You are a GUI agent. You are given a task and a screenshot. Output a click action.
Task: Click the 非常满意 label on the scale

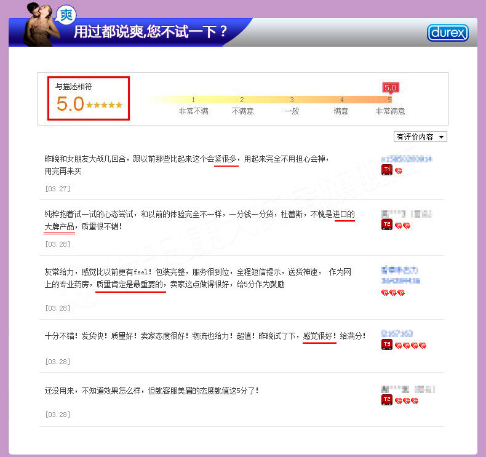(390, 111)
